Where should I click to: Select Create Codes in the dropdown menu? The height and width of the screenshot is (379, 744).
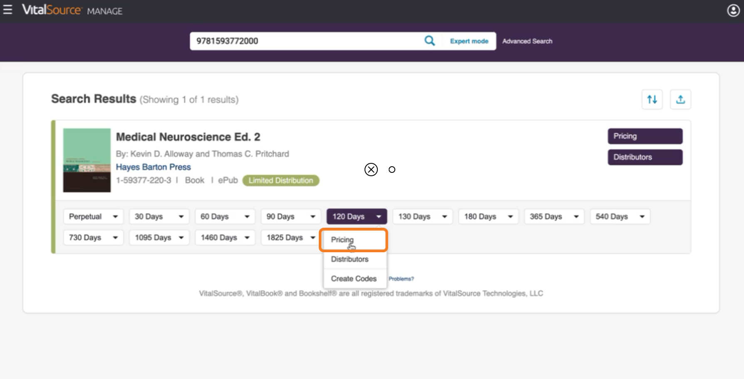click(x=355, y=279)
